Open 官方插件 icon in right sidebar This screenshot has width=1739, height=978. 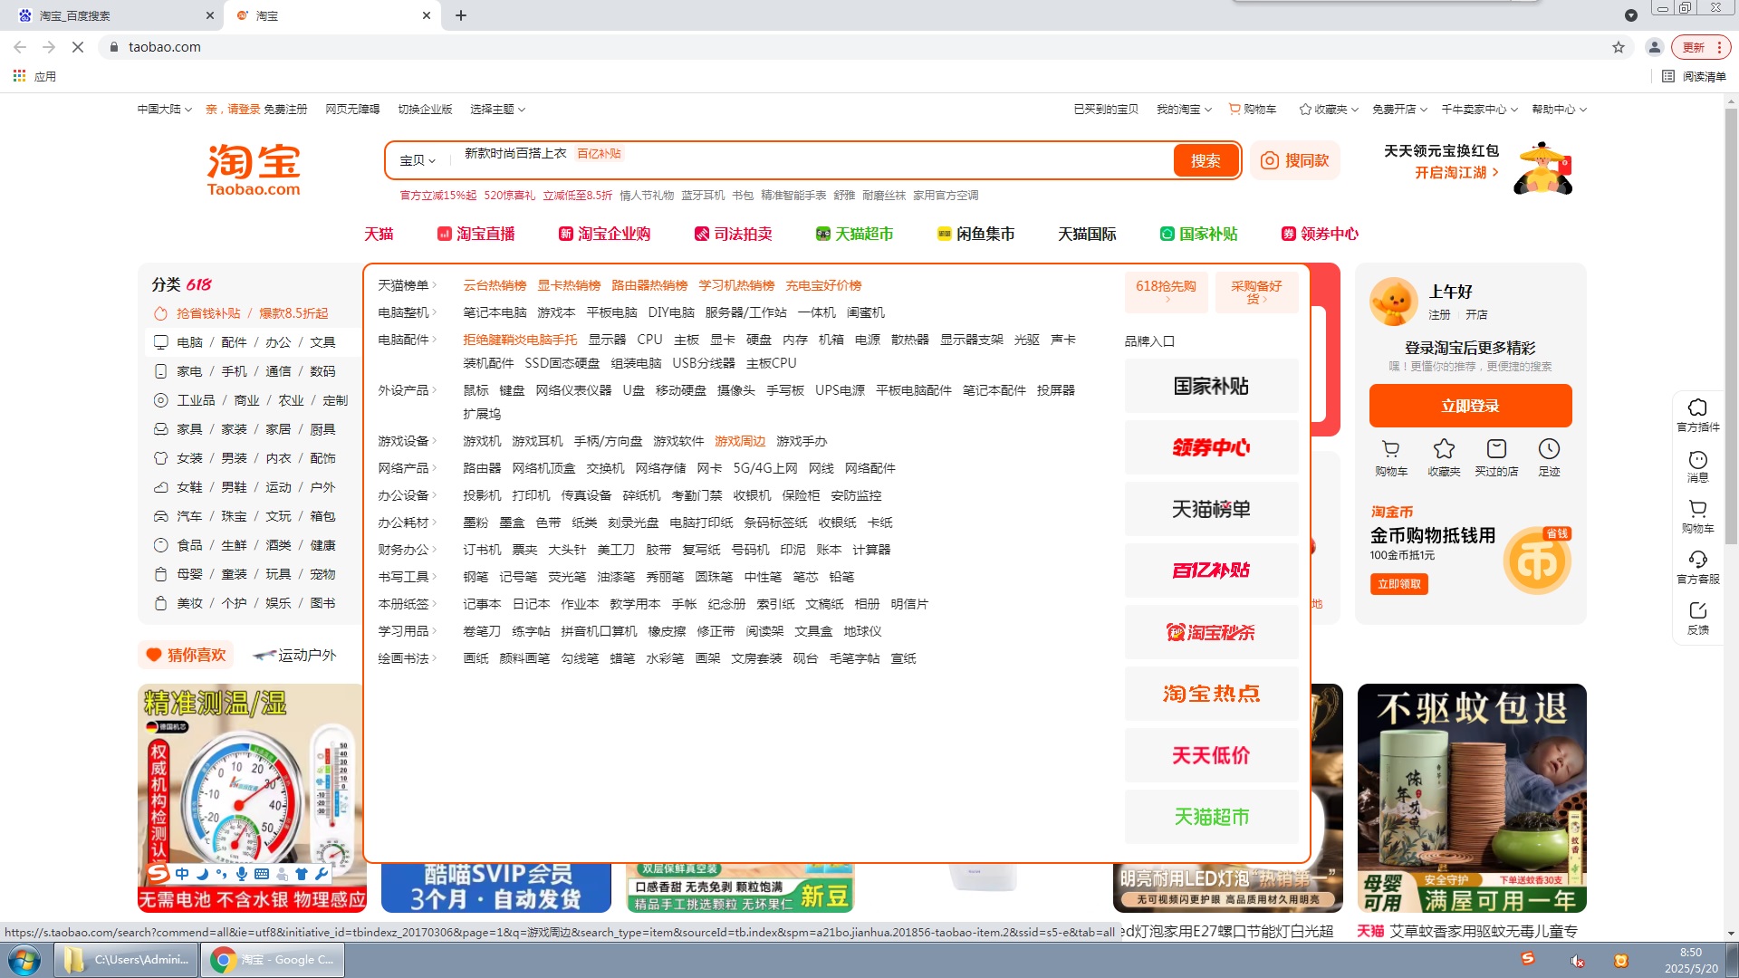click(x=1697, y=407)
